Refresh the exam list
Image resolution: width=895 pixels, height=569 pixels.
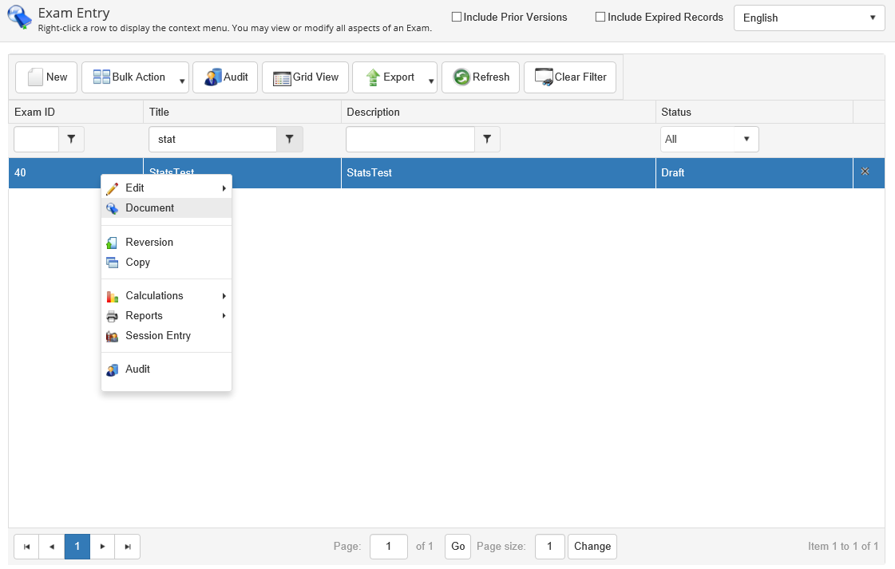pos(481,77)
